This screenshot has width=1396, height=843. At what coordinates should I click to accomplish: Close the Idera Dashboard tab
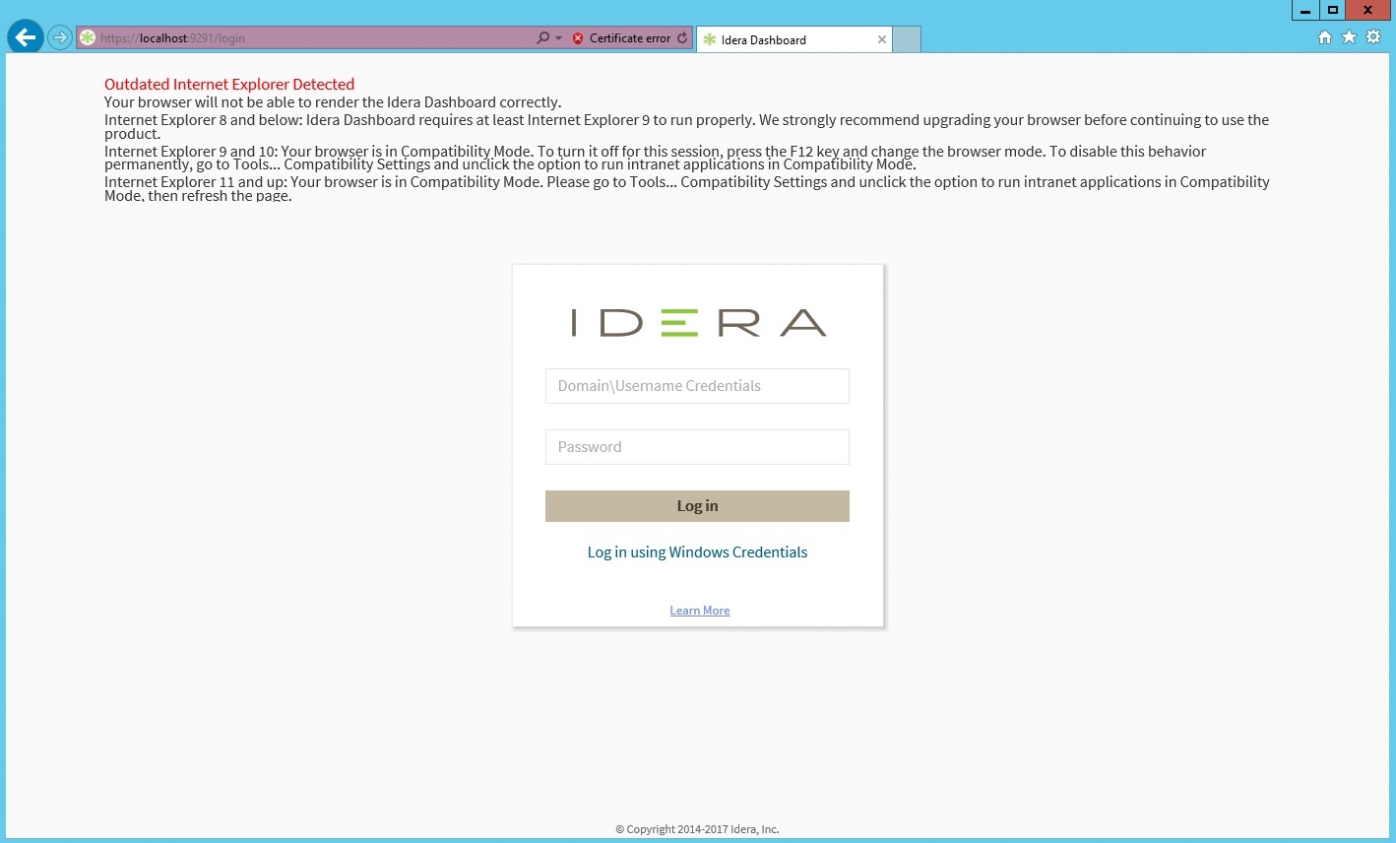882,39
